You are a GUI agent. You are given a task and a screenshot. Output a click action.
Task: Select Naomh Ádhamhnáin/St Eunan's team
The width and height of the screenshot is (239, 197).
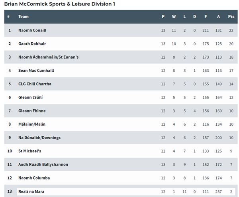(48, 57)
